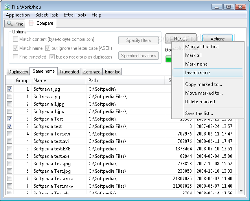Toggle the Match name checkbox
Viewport: 250px width, 201px height.
[x=15, y=48]
